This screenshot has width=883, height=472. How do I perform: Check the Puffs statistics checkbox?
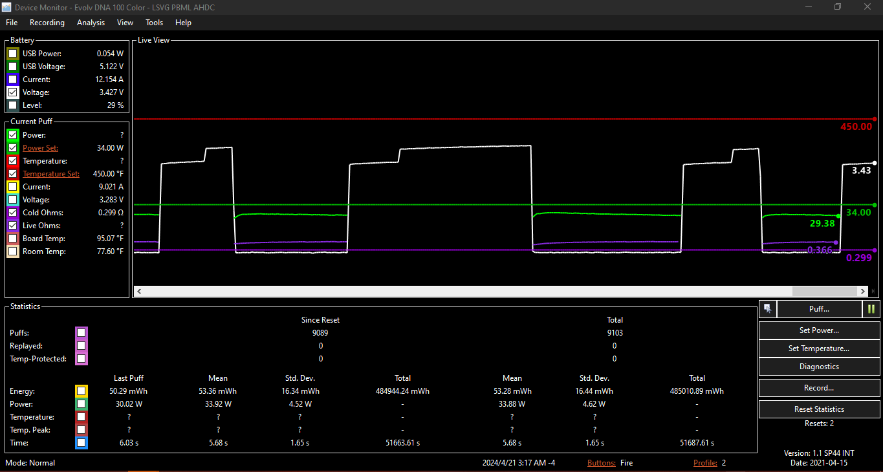click(x=81, y=333)
